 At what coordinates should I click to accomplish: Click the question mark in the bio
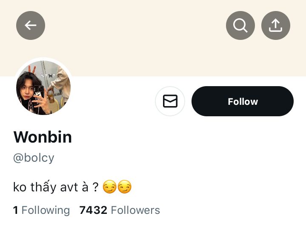(x=96, y=187)
